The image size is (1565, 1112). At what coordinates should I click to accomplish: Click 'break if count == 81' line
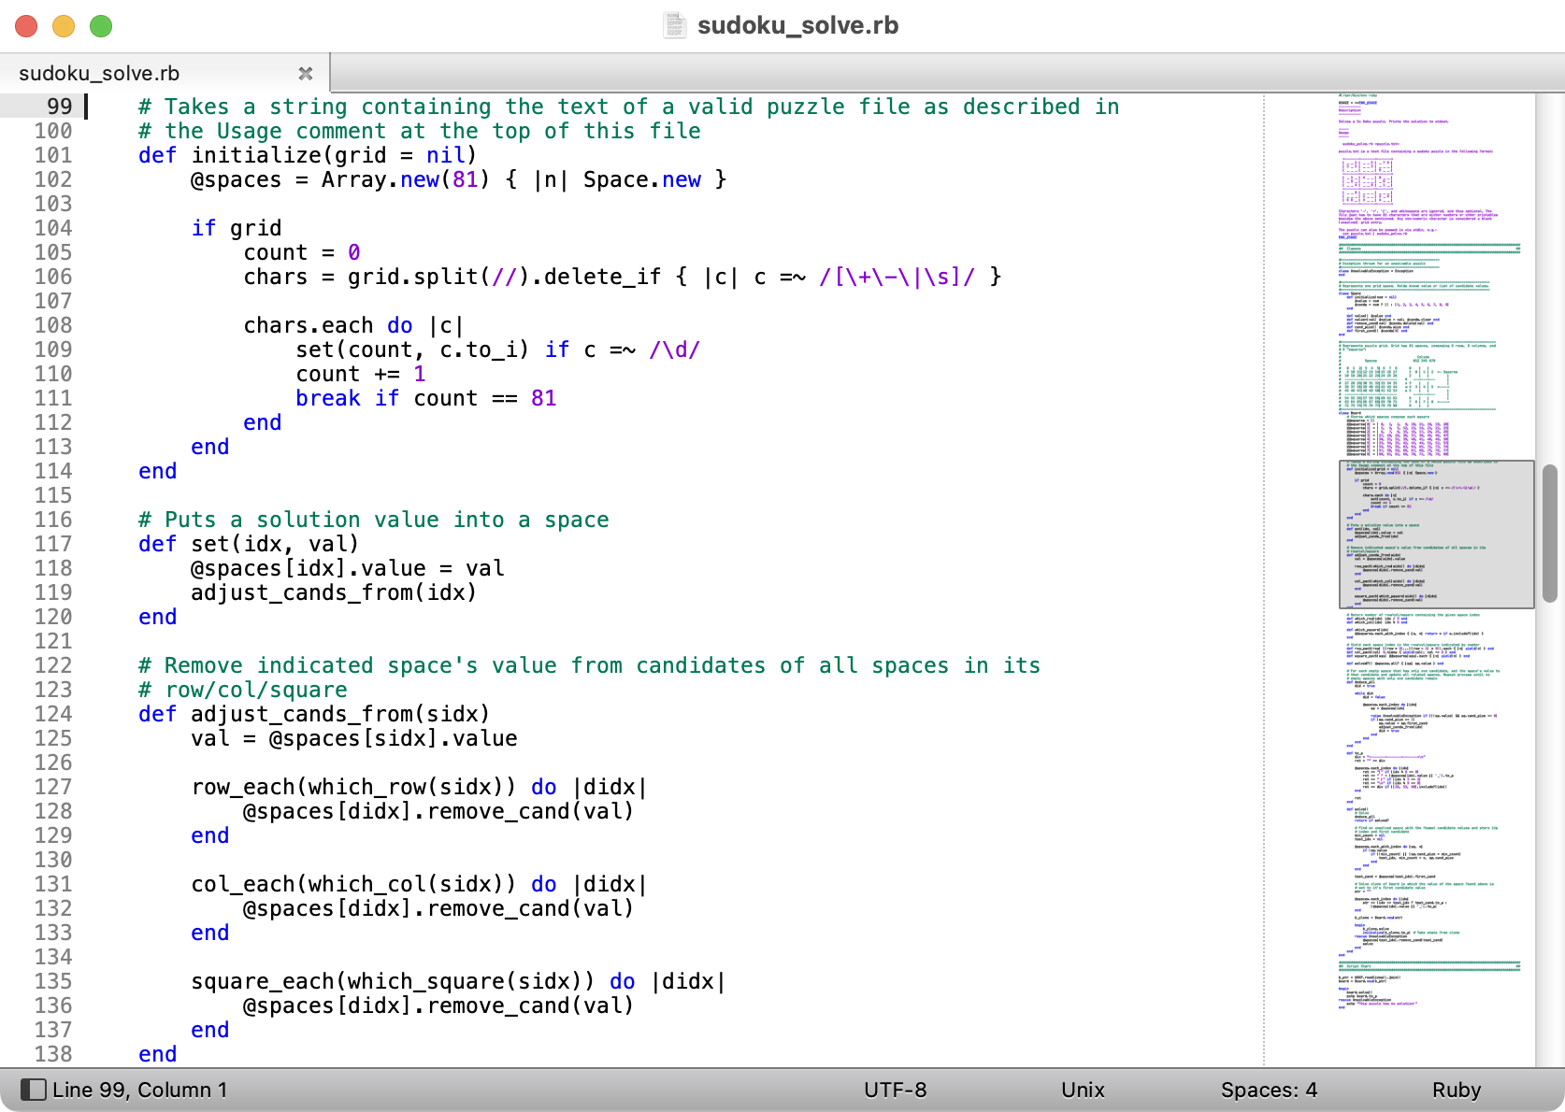[x=426, y=398]
